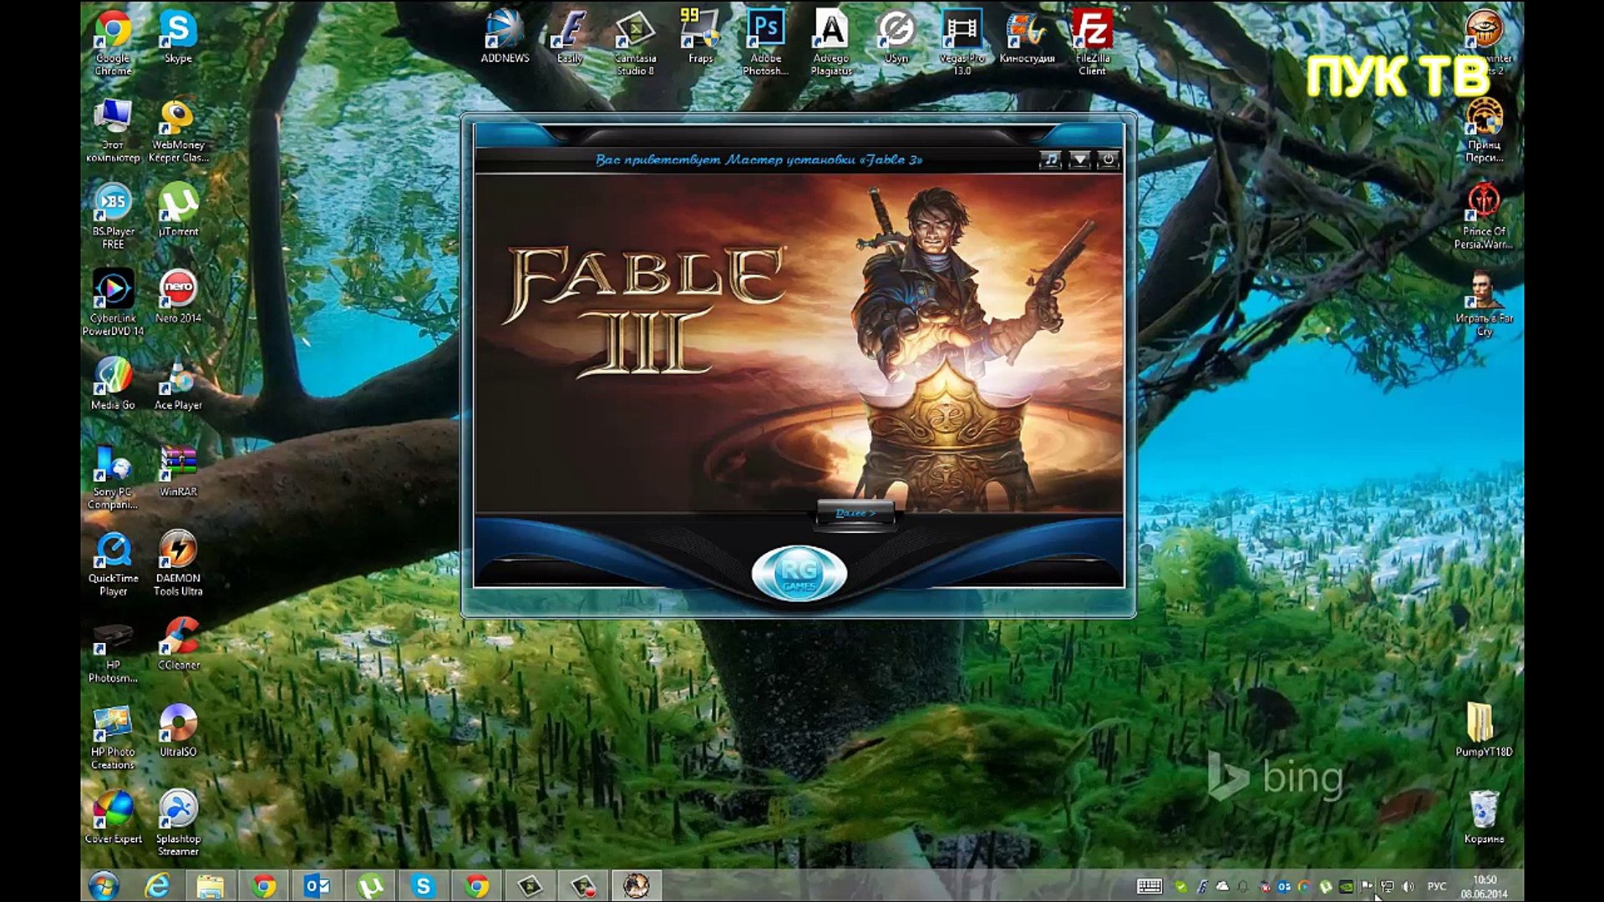
Task: Open µTorrent desktop shortcut
Action: tap(178, 210)
